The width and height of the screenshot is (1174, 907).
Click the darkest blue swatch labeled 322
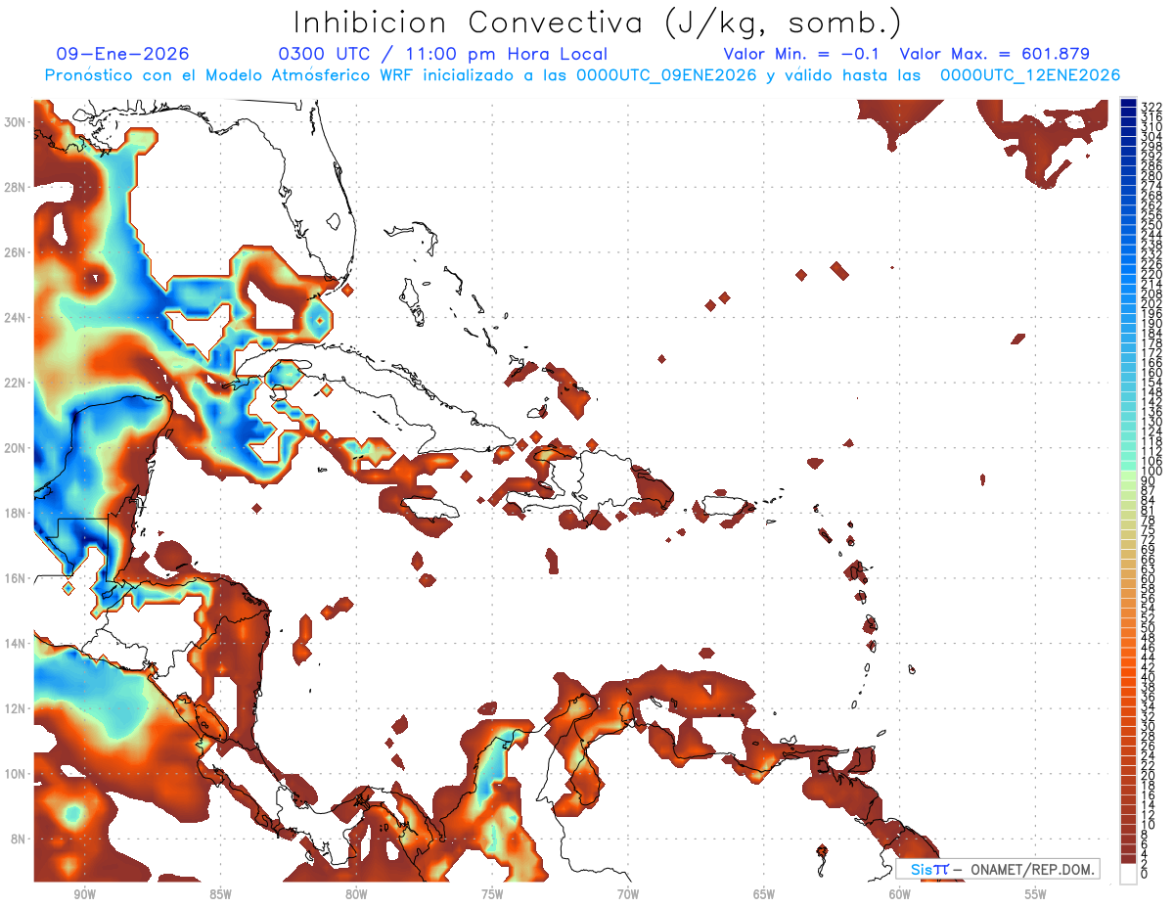click(1128, 103)
